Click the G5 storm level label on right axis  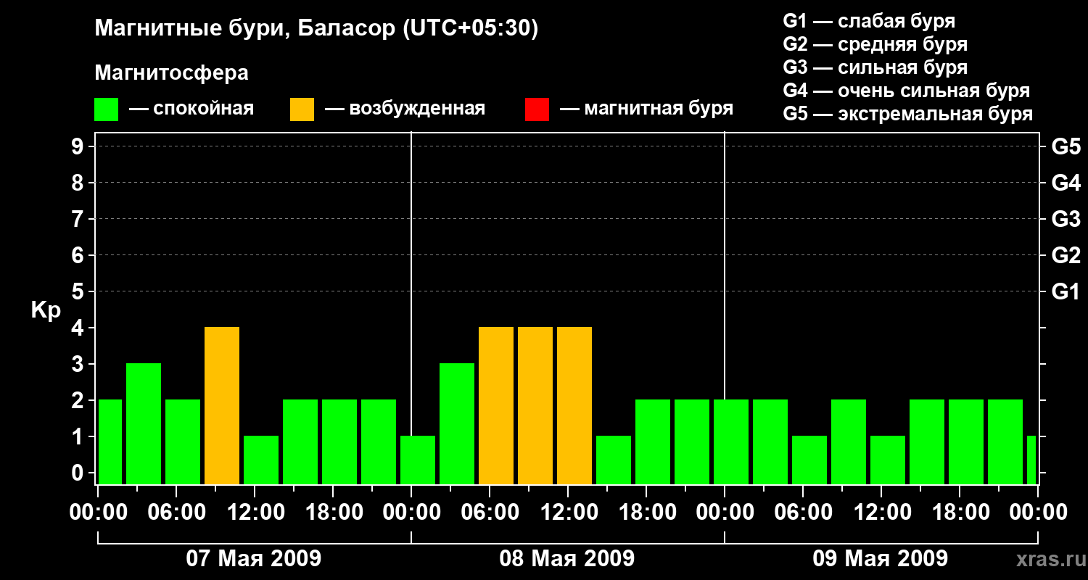(1066, 146)
